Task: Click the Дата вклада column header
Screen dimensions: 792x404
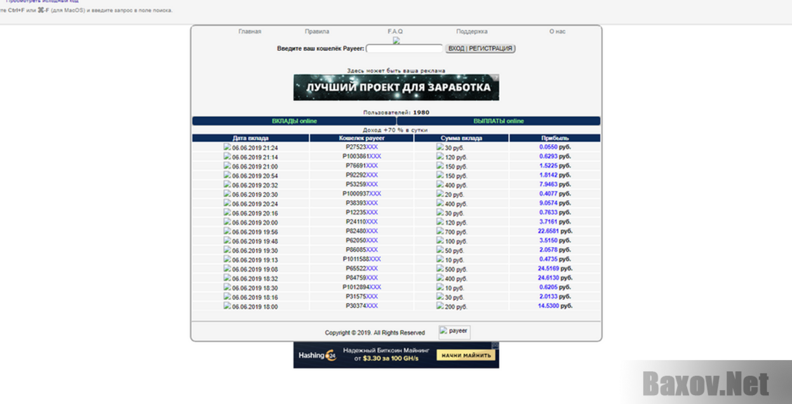Action: [251, 138]
